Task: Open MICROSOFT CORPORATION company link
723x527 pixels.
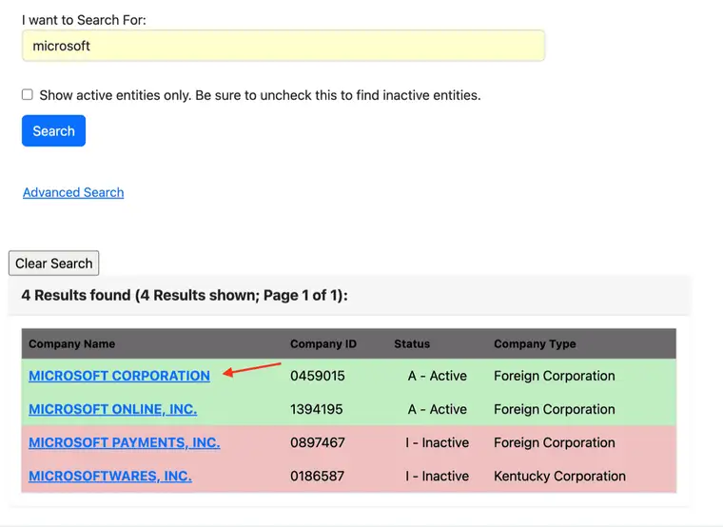Action: 119,376
